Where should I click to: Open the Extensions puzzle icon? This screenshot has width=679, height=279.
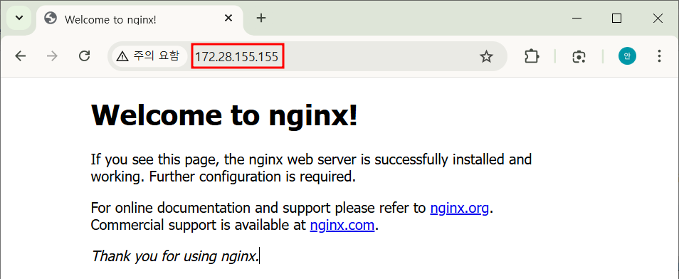pyautogui.click(x=532, y=56)
